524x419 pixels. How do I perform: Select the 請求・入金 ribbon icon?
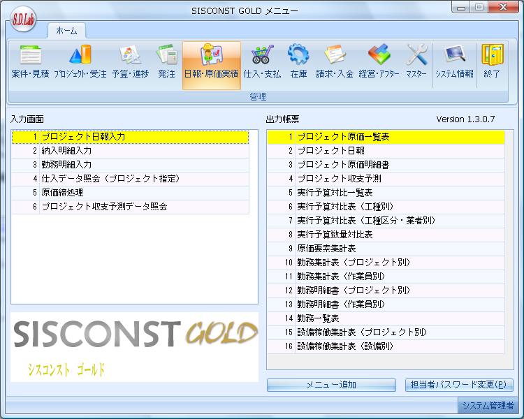click(335, 62)
